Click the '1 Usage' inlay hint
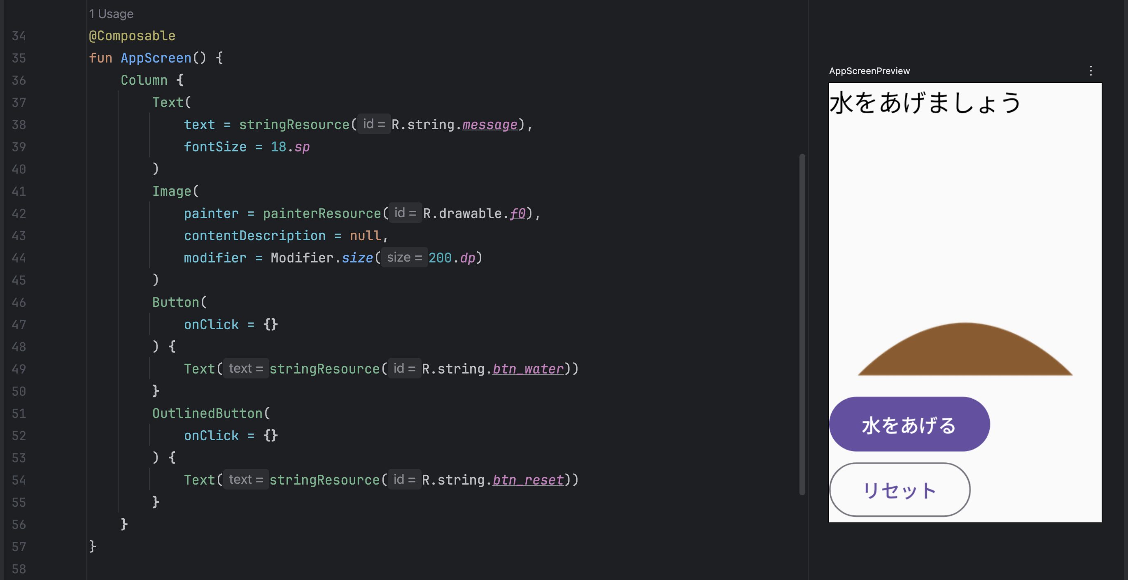Viewport: 1128px width, 580px height. click(x=111, y=14)
